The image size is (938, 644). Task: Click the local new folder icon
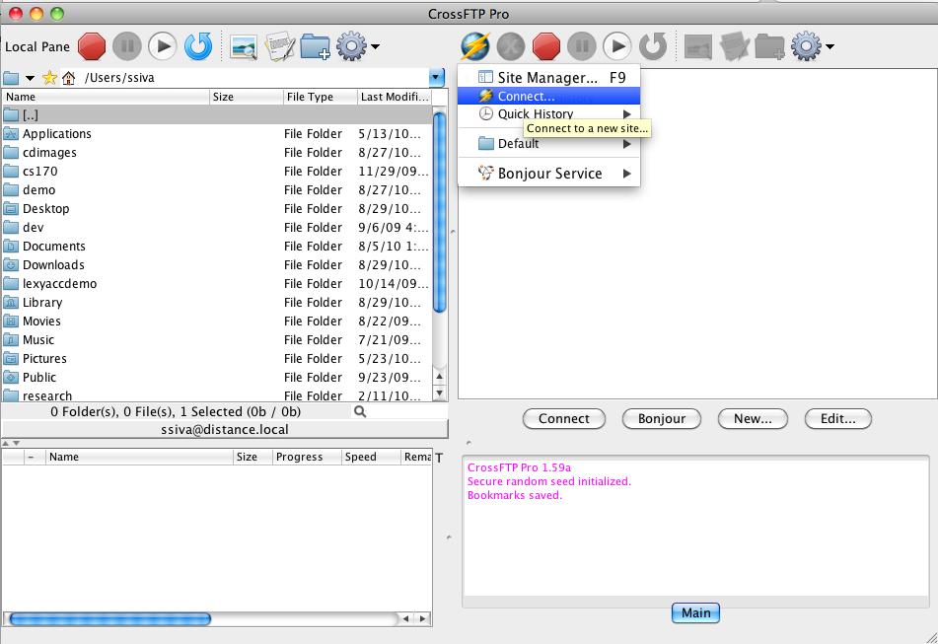(x=316, y=46)
